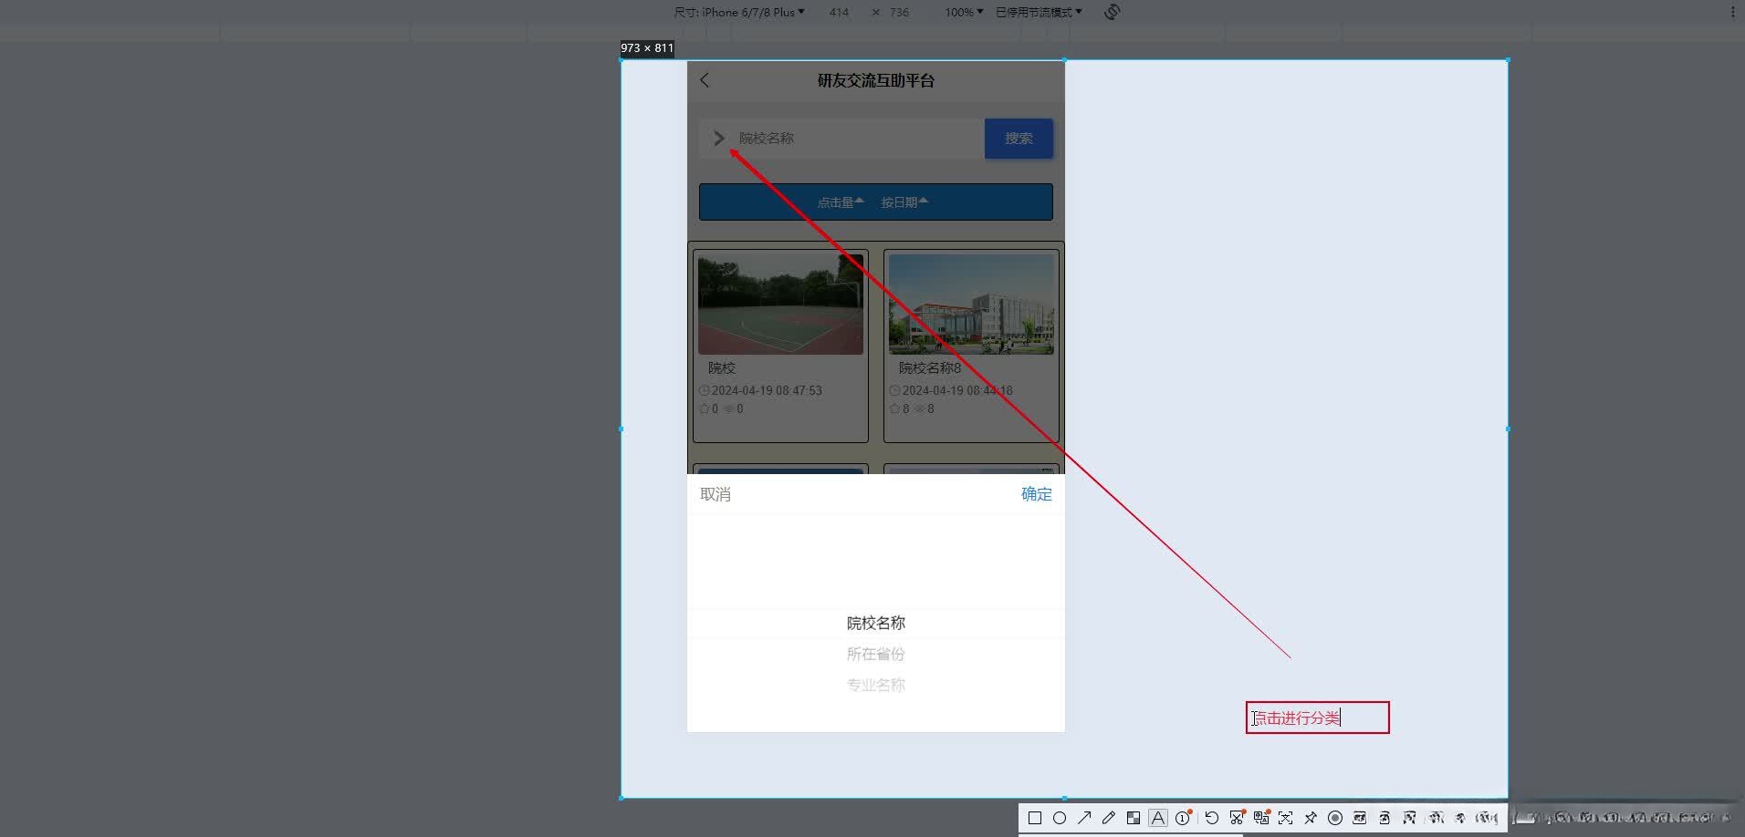Image resolution: width=1745 pixels, height=837 pixels.
Task: Click the 搜索 search button
Action: coord(1018,139)
